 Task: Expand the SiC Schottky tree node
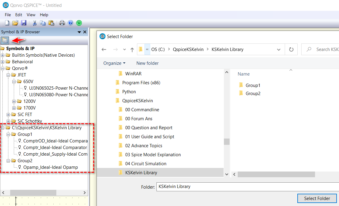click(x=8, y=121)
